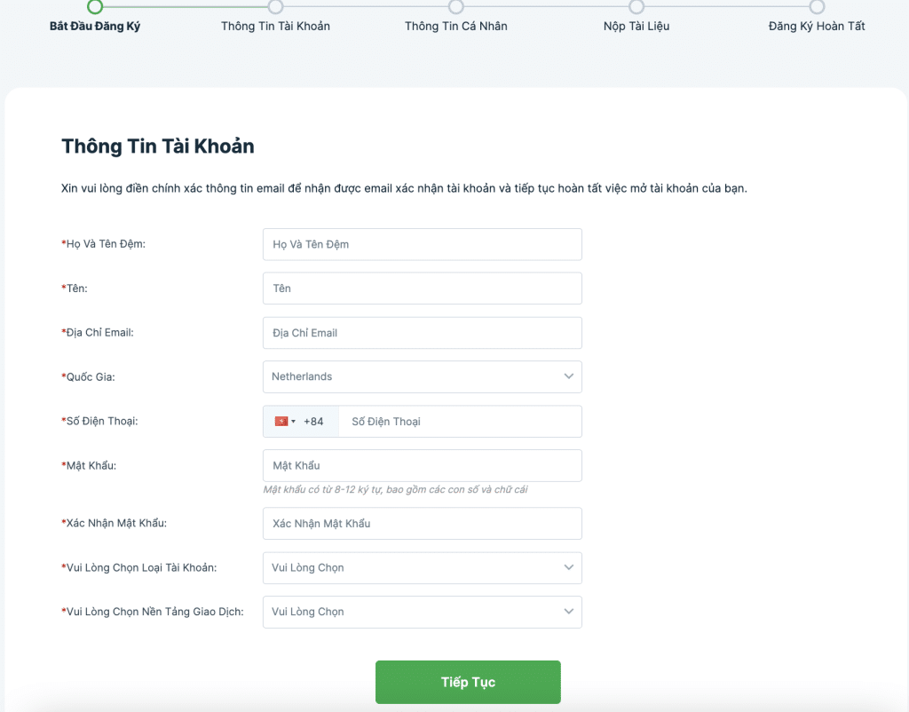This screenshot has height=712, width=909.
Task: Select the Đăng Ký Hoàn Tất step label
Action: [817, 27]
